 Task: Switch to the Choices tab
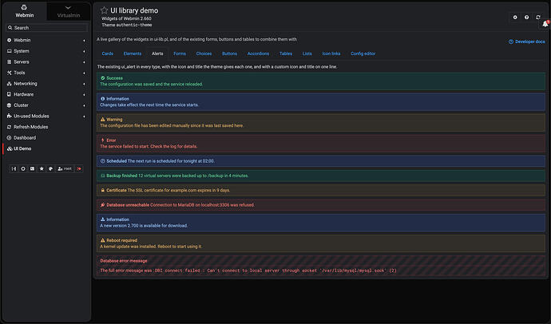[x=204, y=53]
